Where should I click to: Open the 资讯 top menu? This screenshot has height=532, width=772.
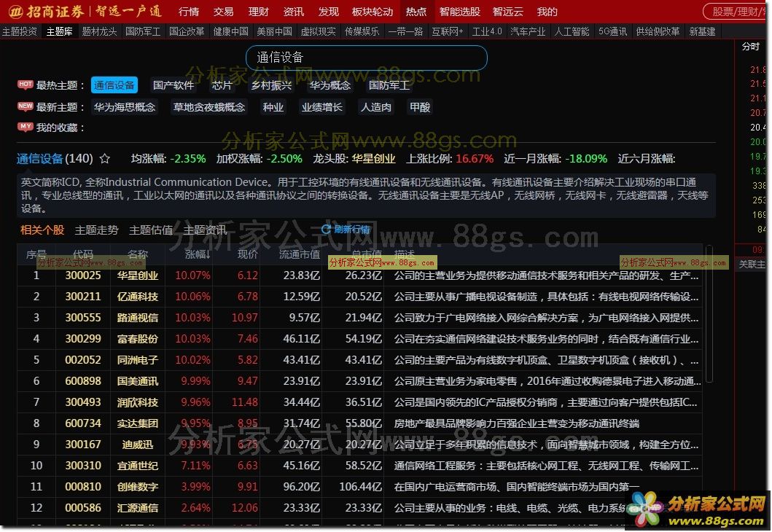pos(294,12)
